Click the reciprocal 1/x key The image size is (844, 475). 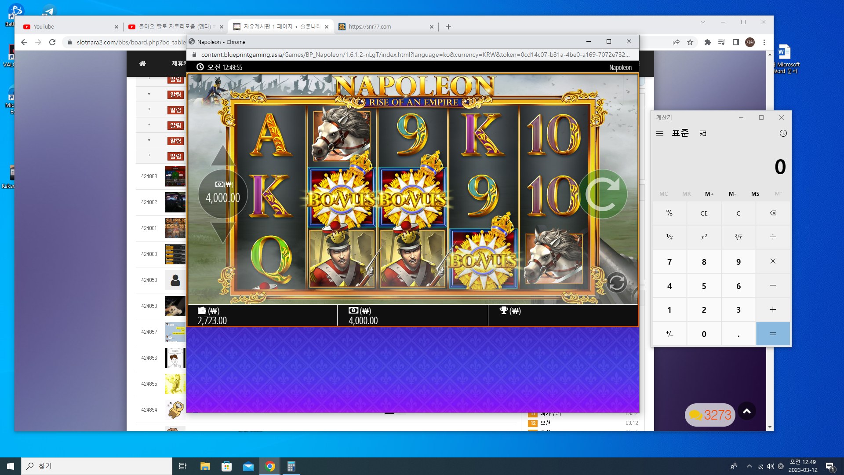[669, 237]
